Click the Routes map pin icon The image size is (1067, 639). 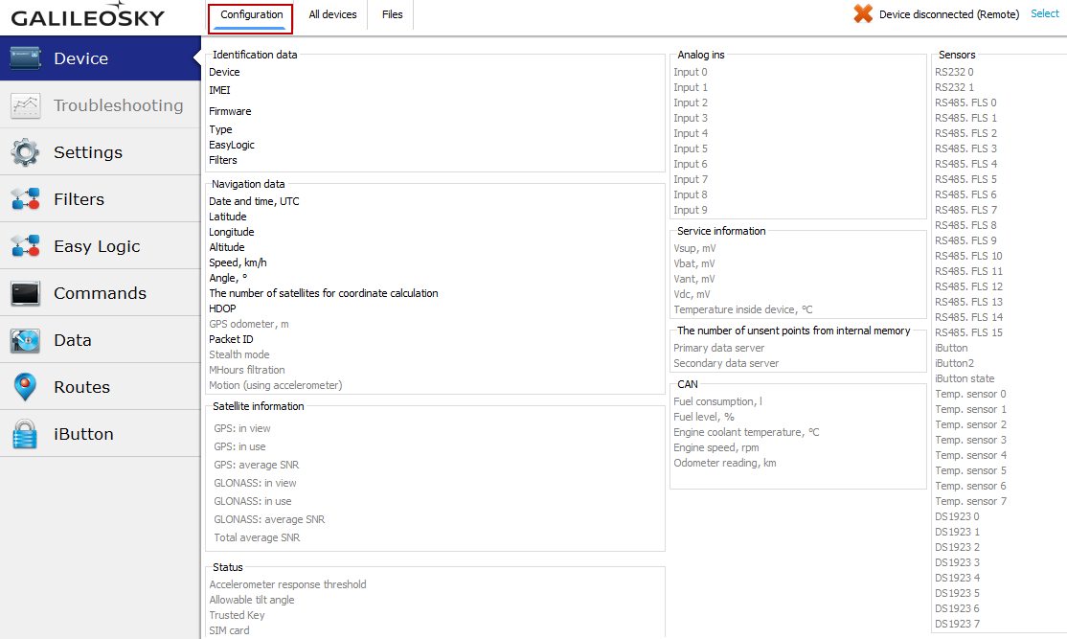pyautogui.click(x=26, y=387)
